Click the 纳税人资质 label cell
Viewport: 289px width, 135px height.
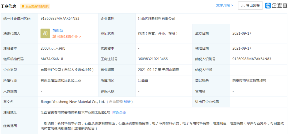tap(211, 70)
